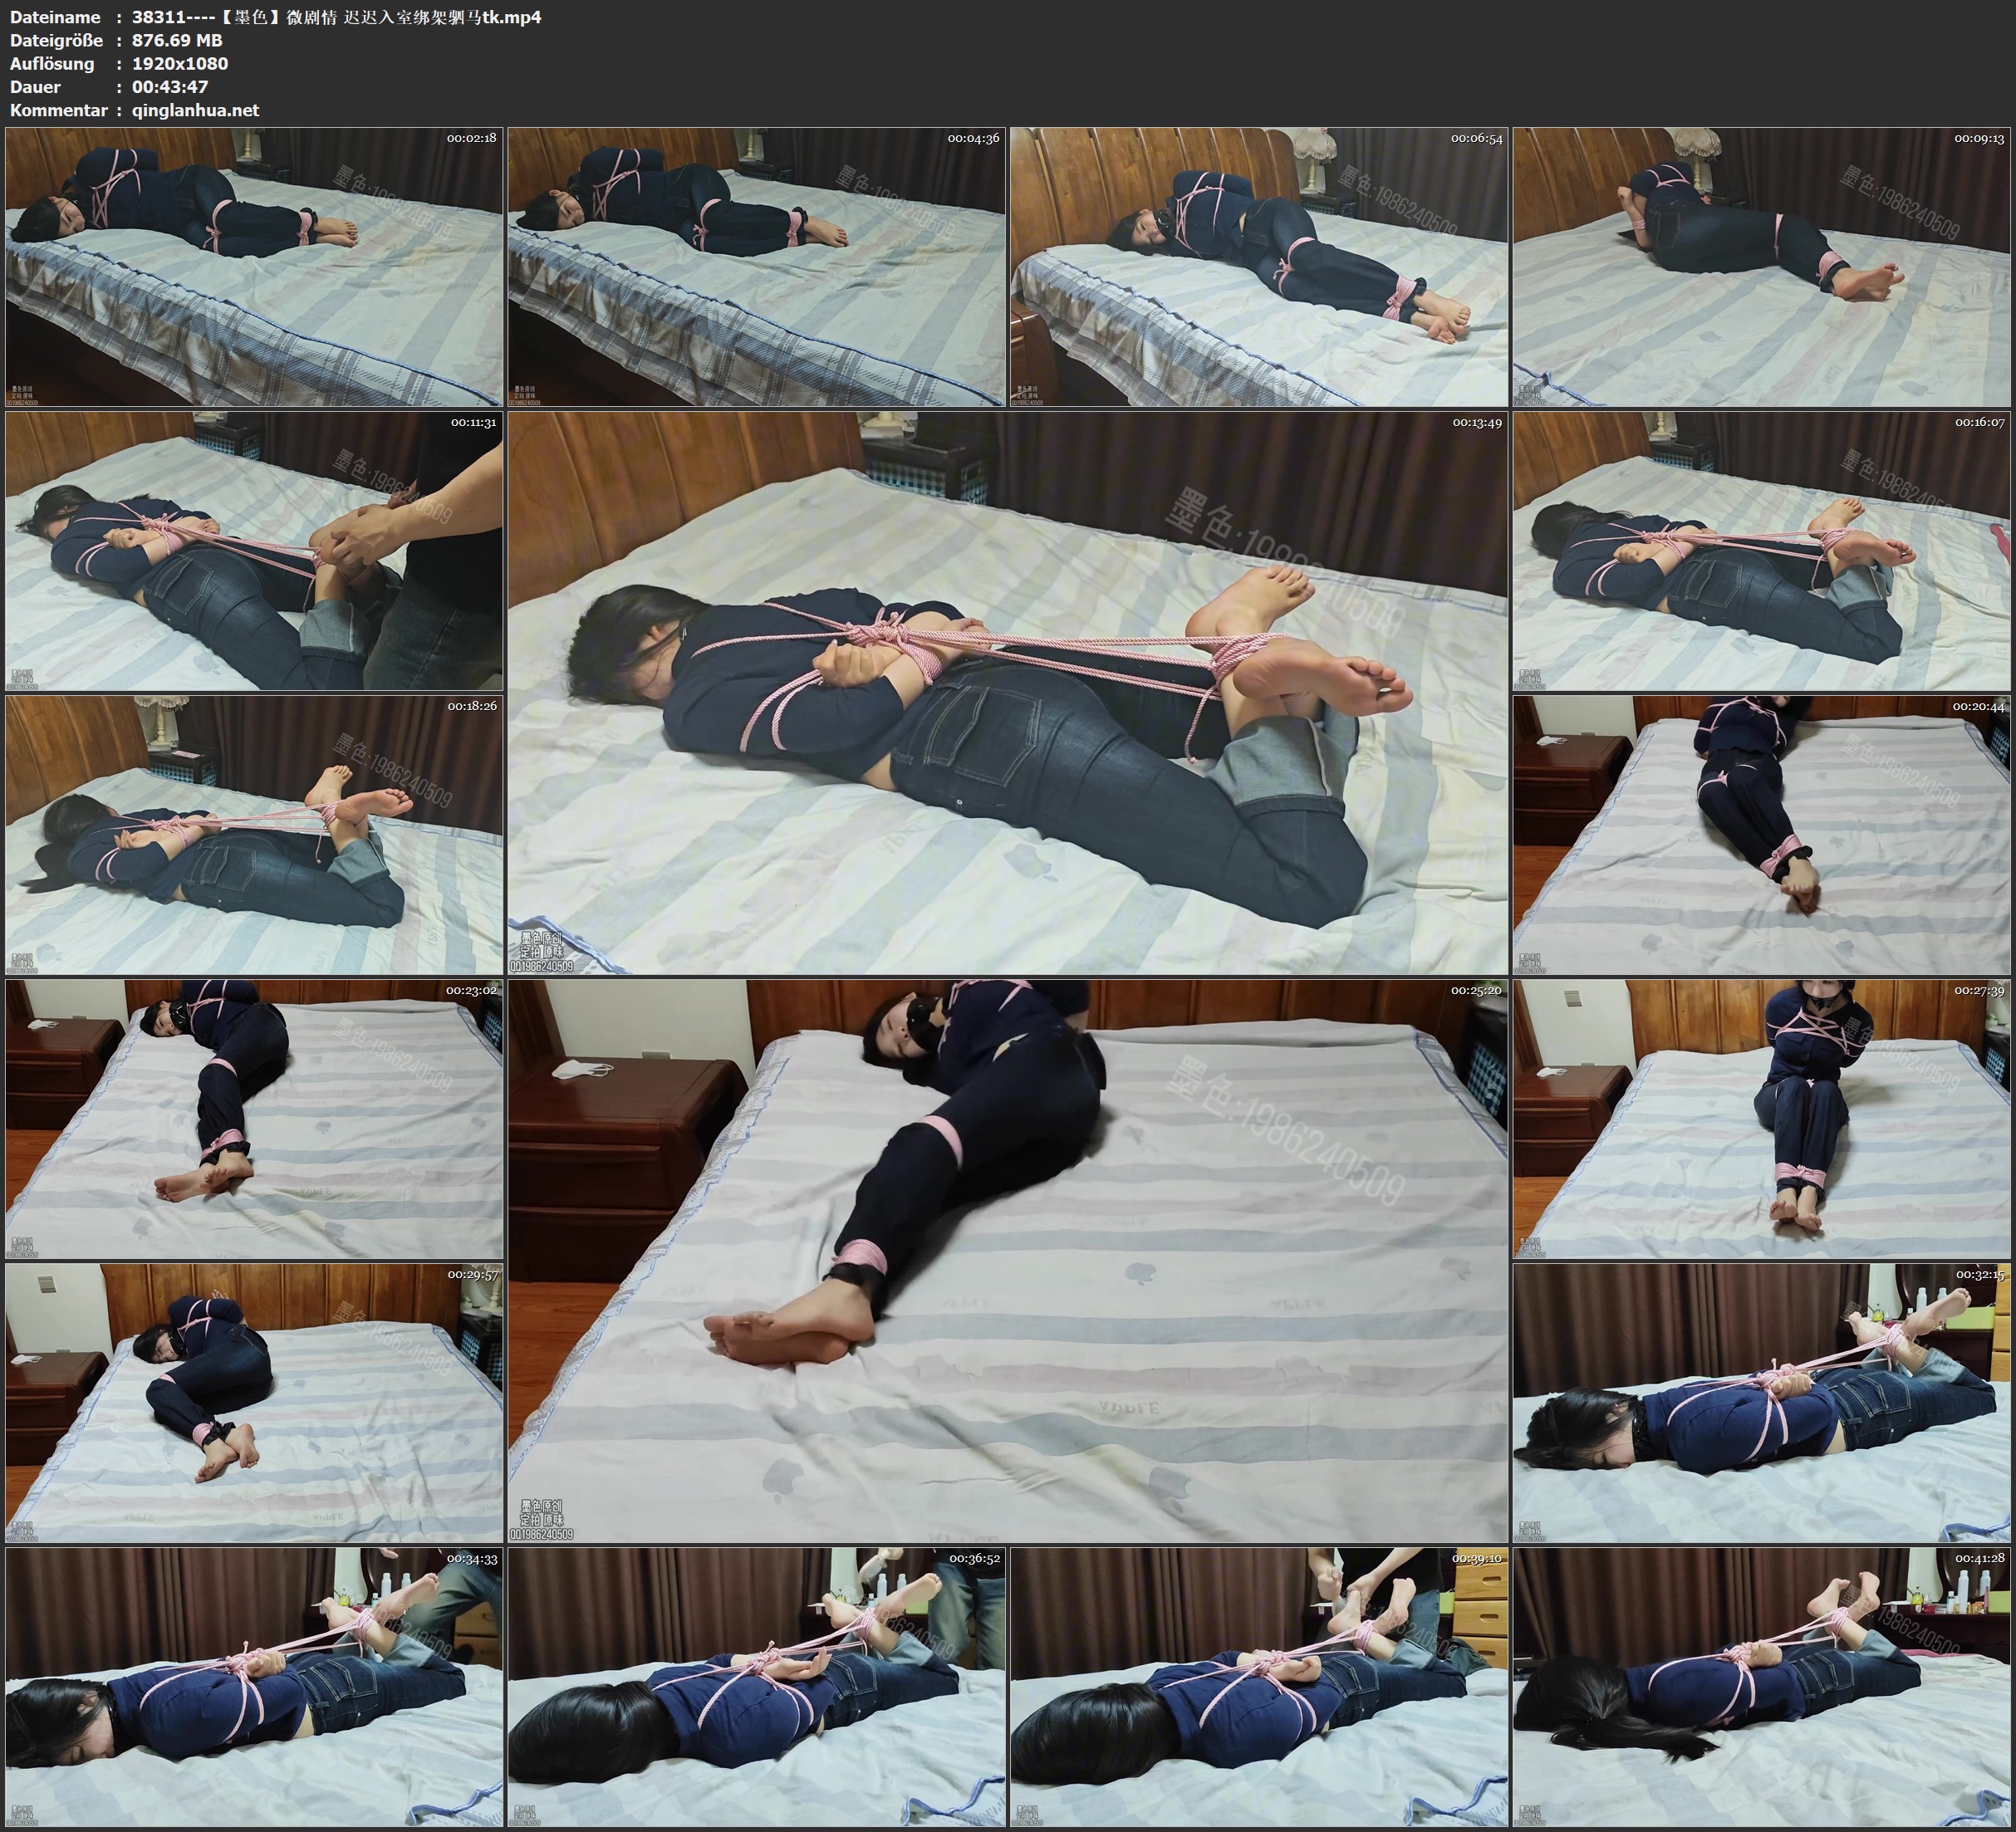Image resolution: width=2016 pixels, height=1832 pixels.
Task: Click the Dateiname file name text
Action: coord(336,17)
